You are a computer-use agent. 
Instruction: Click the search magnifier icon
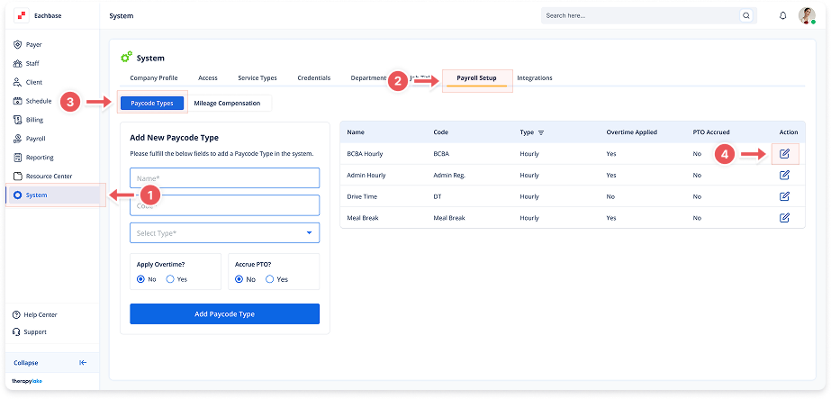pyautogui.click(x=745, y=16)
